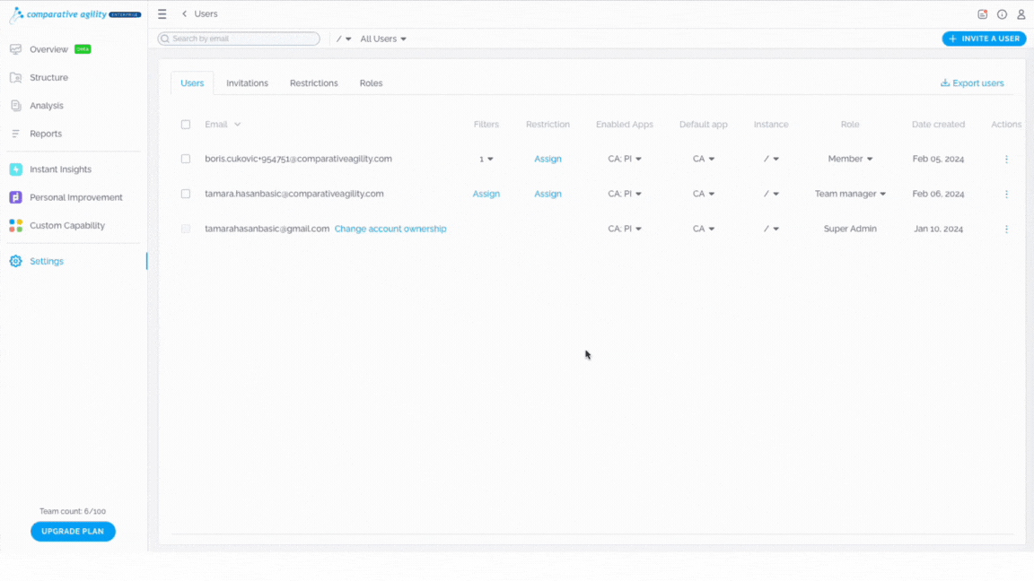
Task: Check the tamara.hasanbasic@comparativeagility.com checkbox
Action: (x=186, y=194)
